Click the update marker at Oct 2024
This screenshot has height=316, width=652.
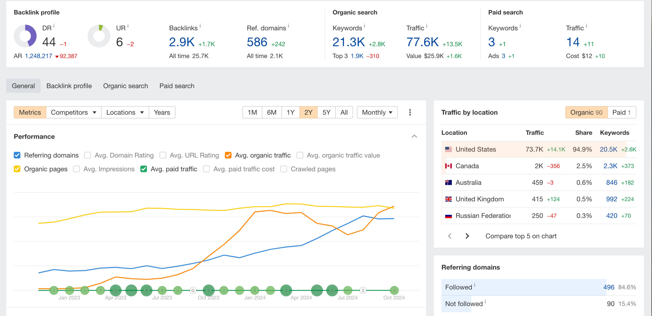click(394, 290)
